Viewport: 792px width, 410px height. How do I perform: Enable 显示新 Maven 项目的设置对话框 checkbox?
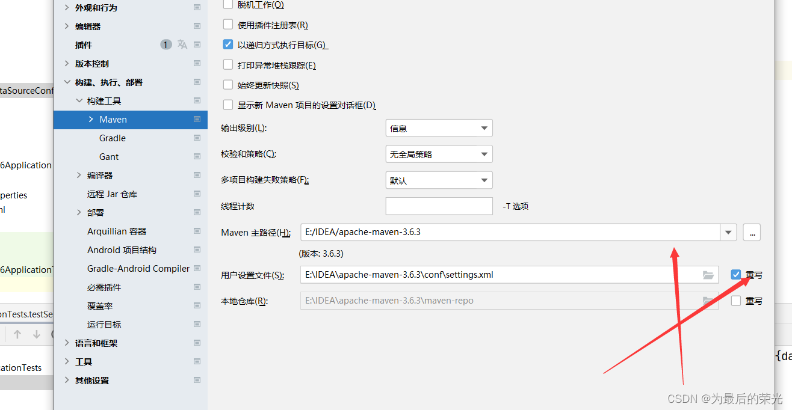(227, 105)
